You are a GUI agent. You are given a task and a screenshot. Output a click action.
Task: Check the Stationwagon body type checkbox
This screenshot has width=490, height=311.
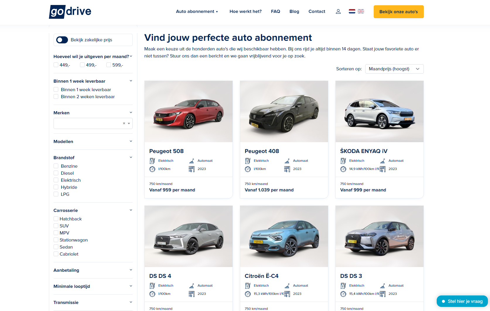56,240
